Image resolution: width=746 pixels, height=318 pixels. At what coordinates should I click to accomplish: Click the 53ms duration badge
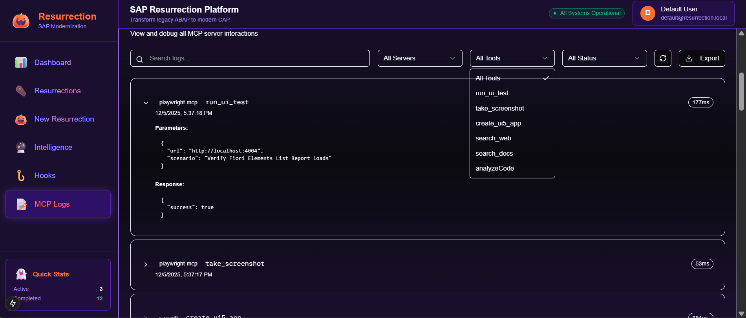click(702, 264)
